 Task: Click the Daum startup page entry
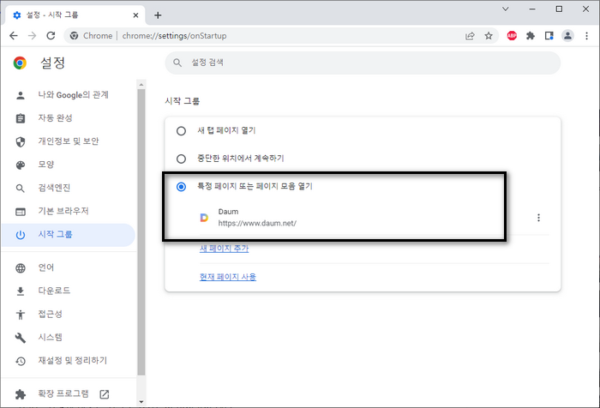(x=375, y=218)
